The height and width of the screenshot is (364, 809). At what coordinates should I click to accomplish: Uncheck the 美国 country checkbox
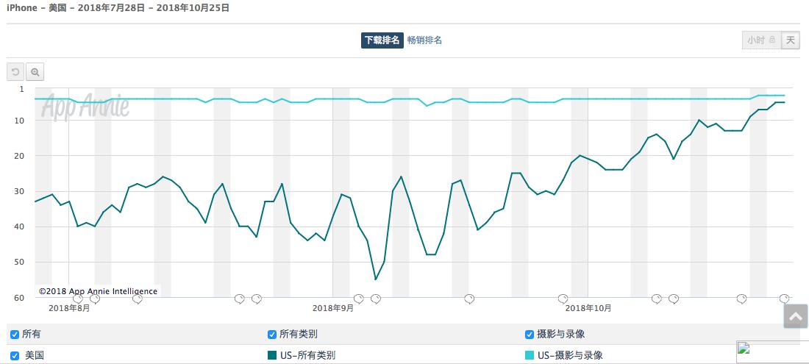click(15, 355)
